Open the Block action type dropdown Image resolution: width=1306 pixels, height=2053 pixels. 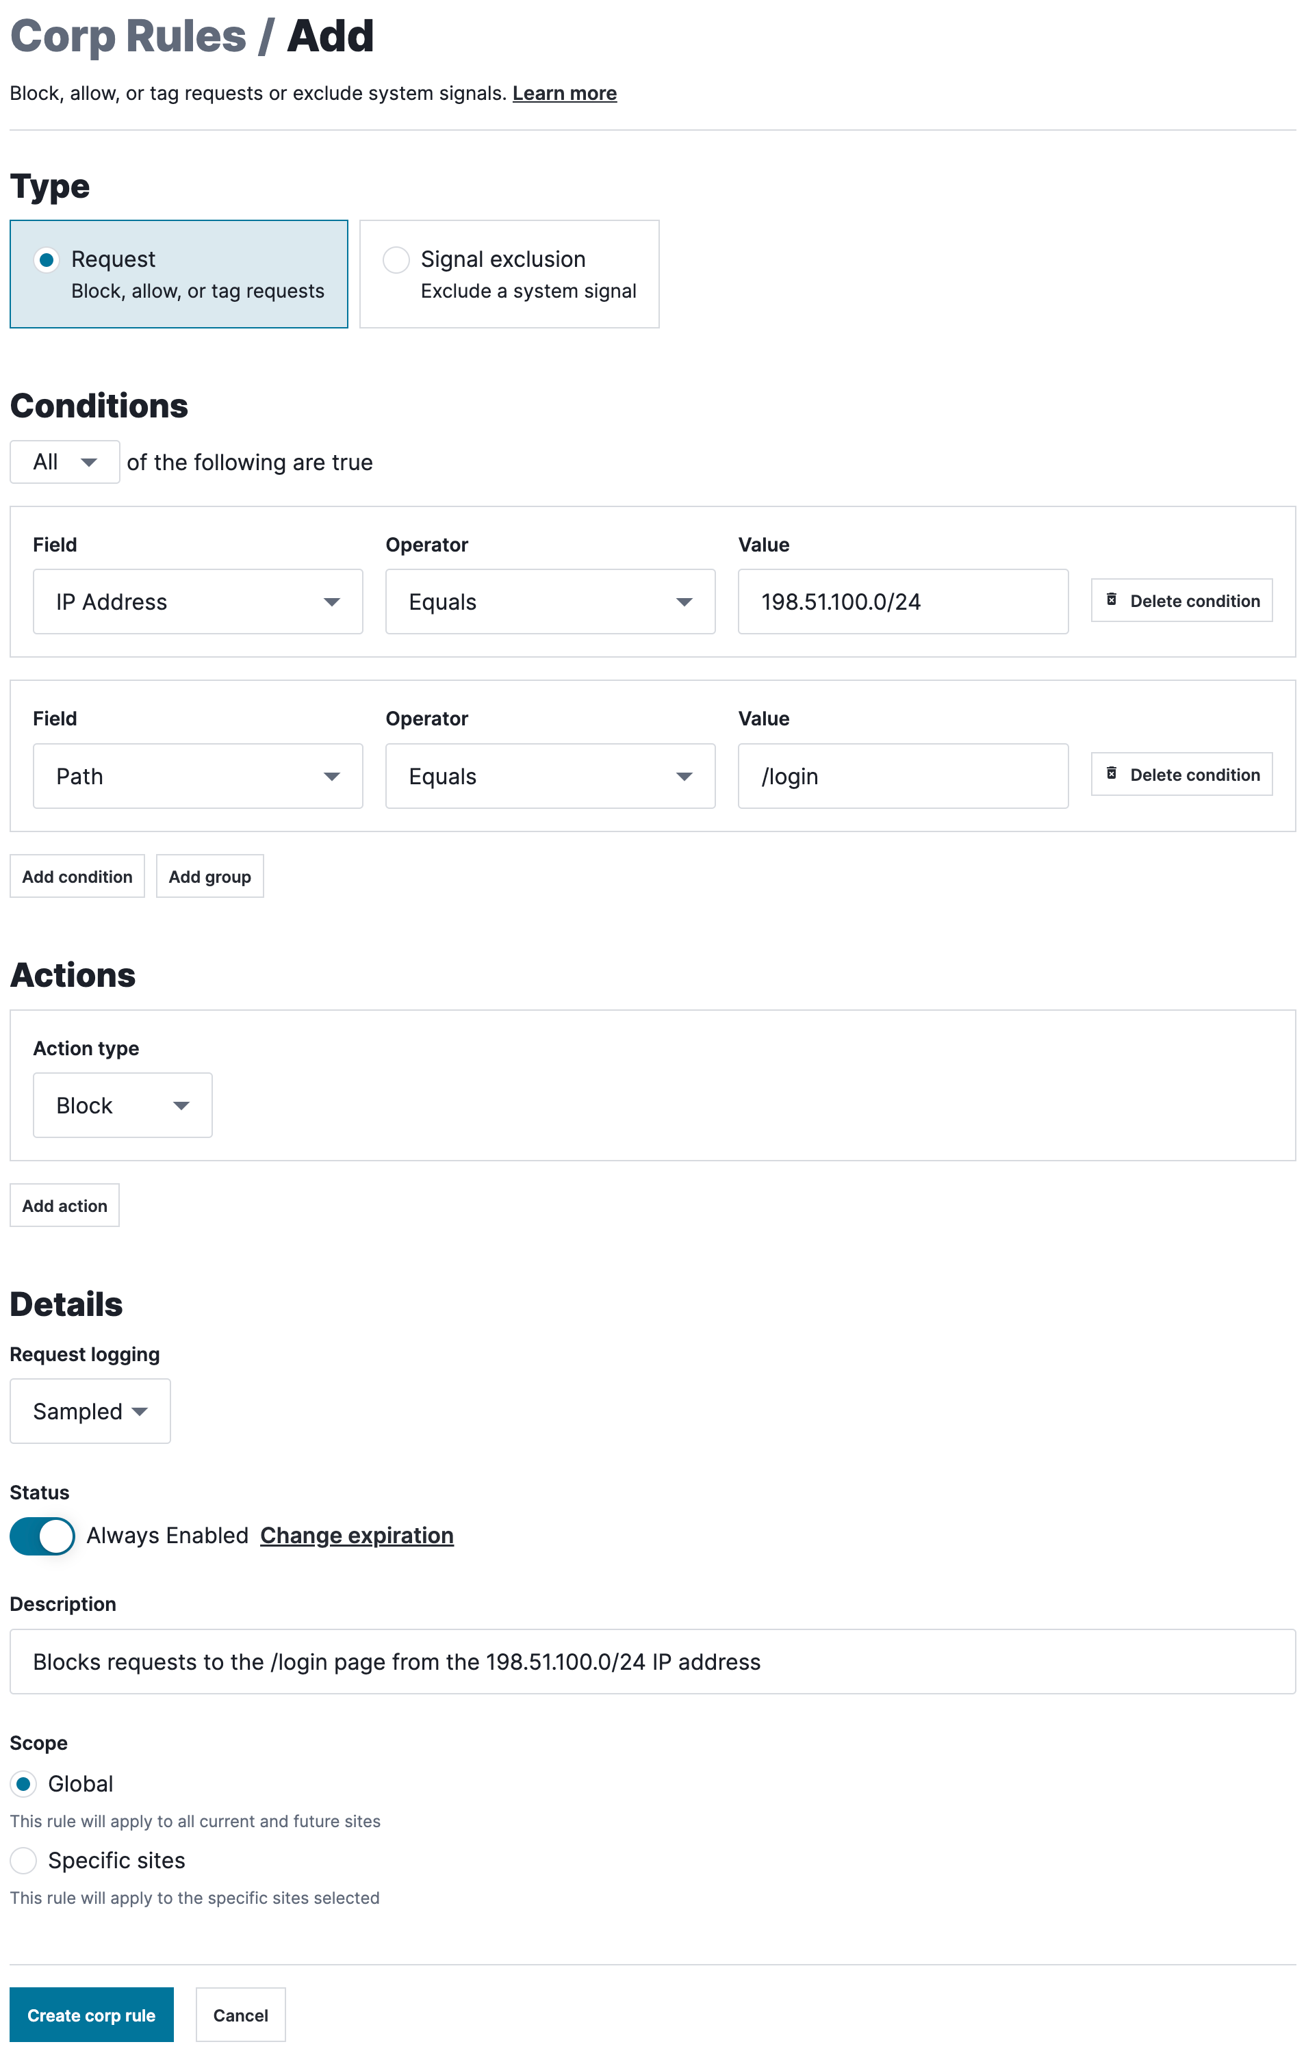click(122, 1105)
